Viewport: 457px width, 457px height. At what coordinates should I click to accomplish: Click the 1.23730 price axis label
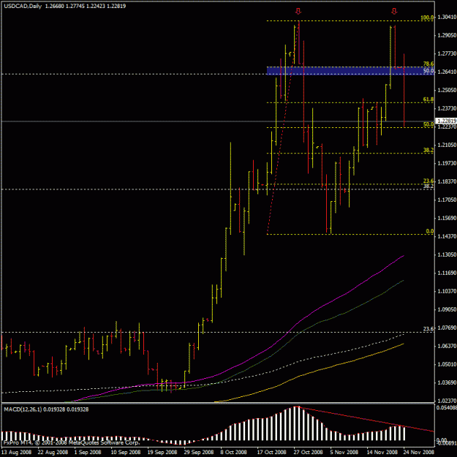pyautogui.click(x=447, y=108)
